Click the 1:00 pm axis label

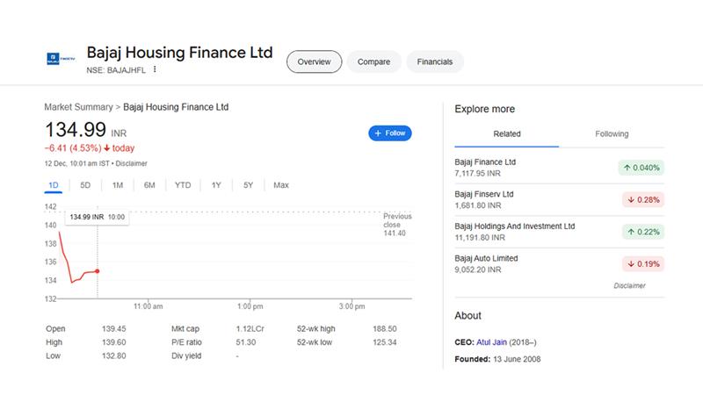[250, 306]
